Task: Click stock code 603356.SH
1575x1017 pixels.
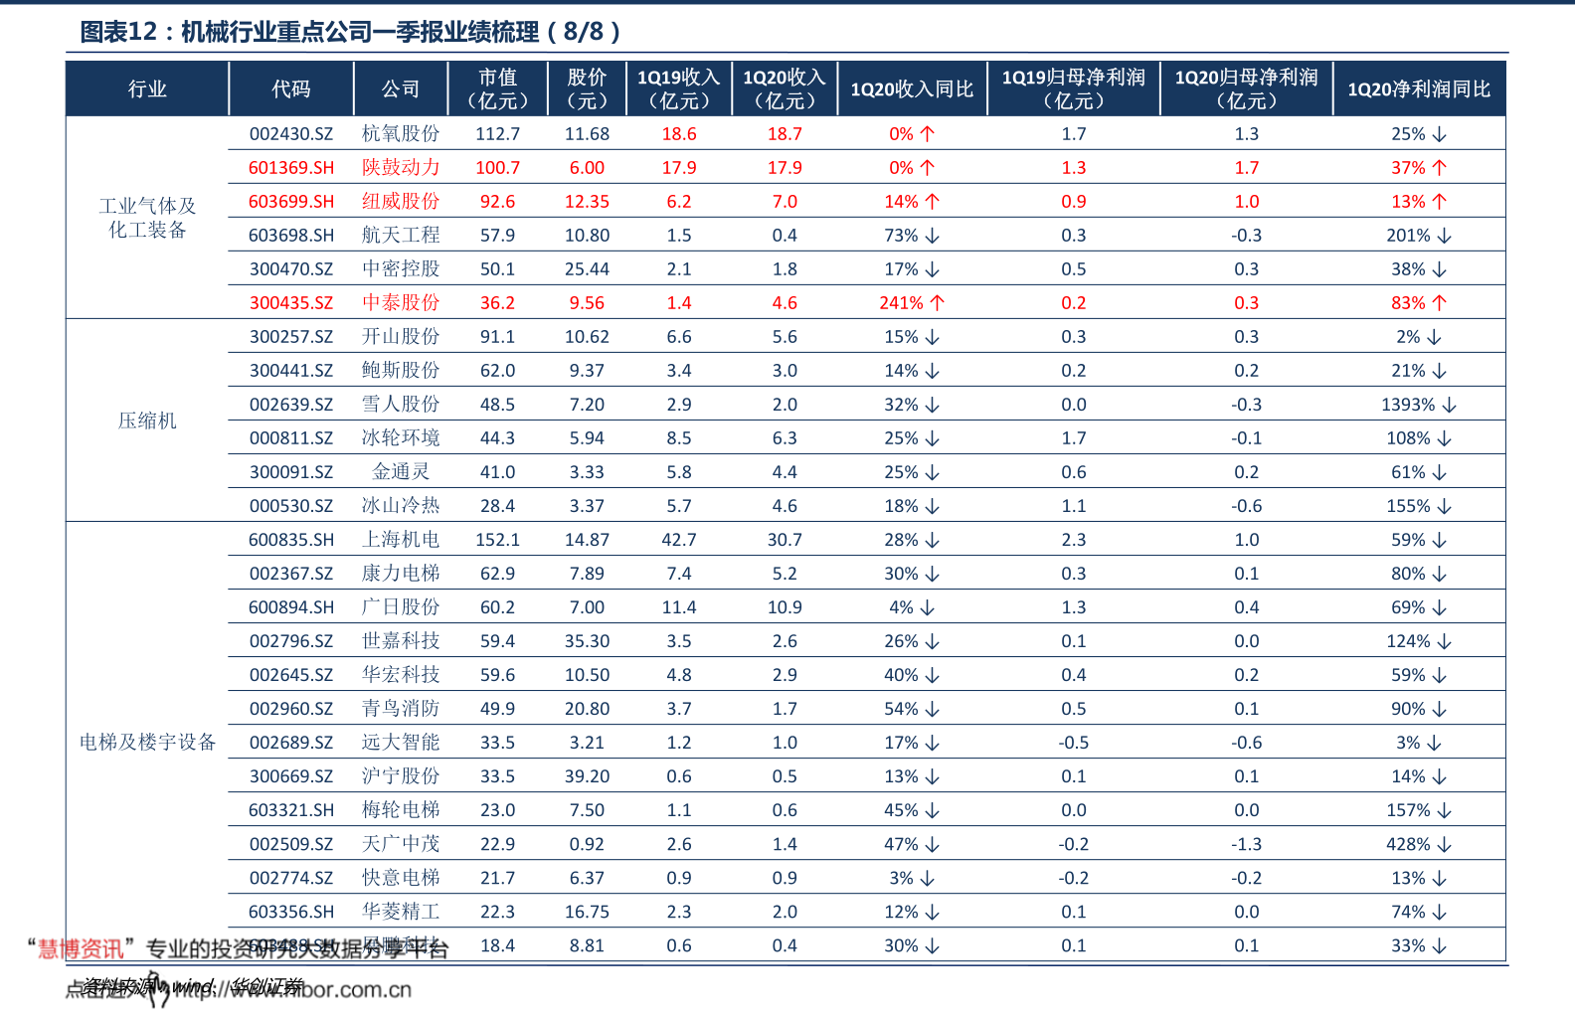Action: pos(291,912)
